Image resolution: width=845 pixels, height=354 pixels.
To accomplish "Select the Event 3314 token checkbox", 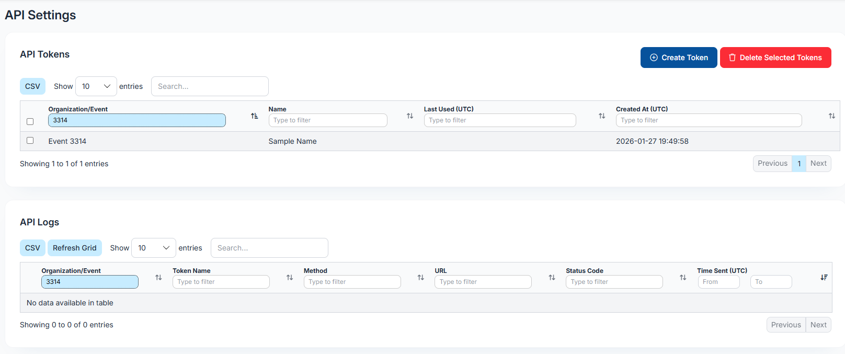I will [30, 141].
